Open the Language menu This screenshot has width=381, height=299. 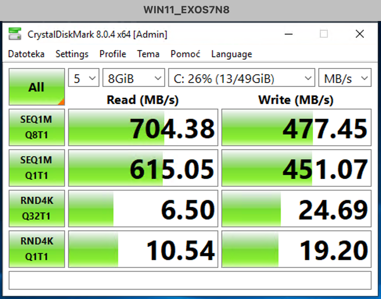coord(232,54)
